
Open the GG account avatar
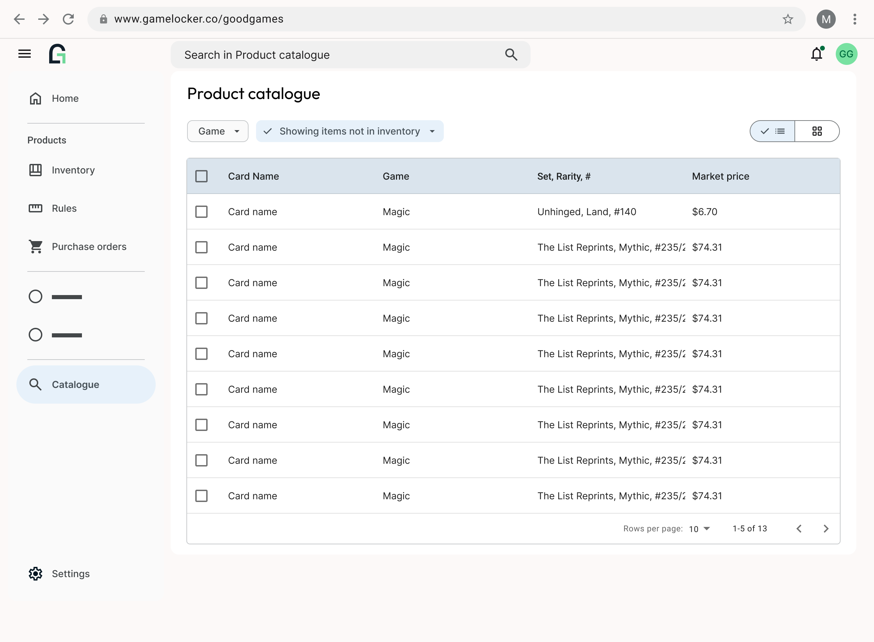tap(846, 54)
